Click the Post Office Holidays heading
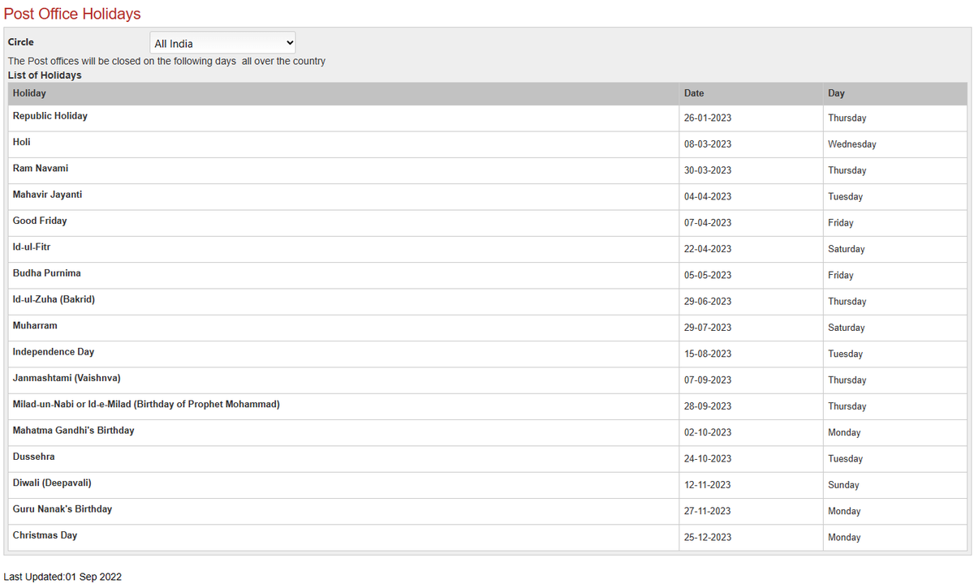Screen dimensions: 974x588 pyautogui.click(x=72, y=14)
